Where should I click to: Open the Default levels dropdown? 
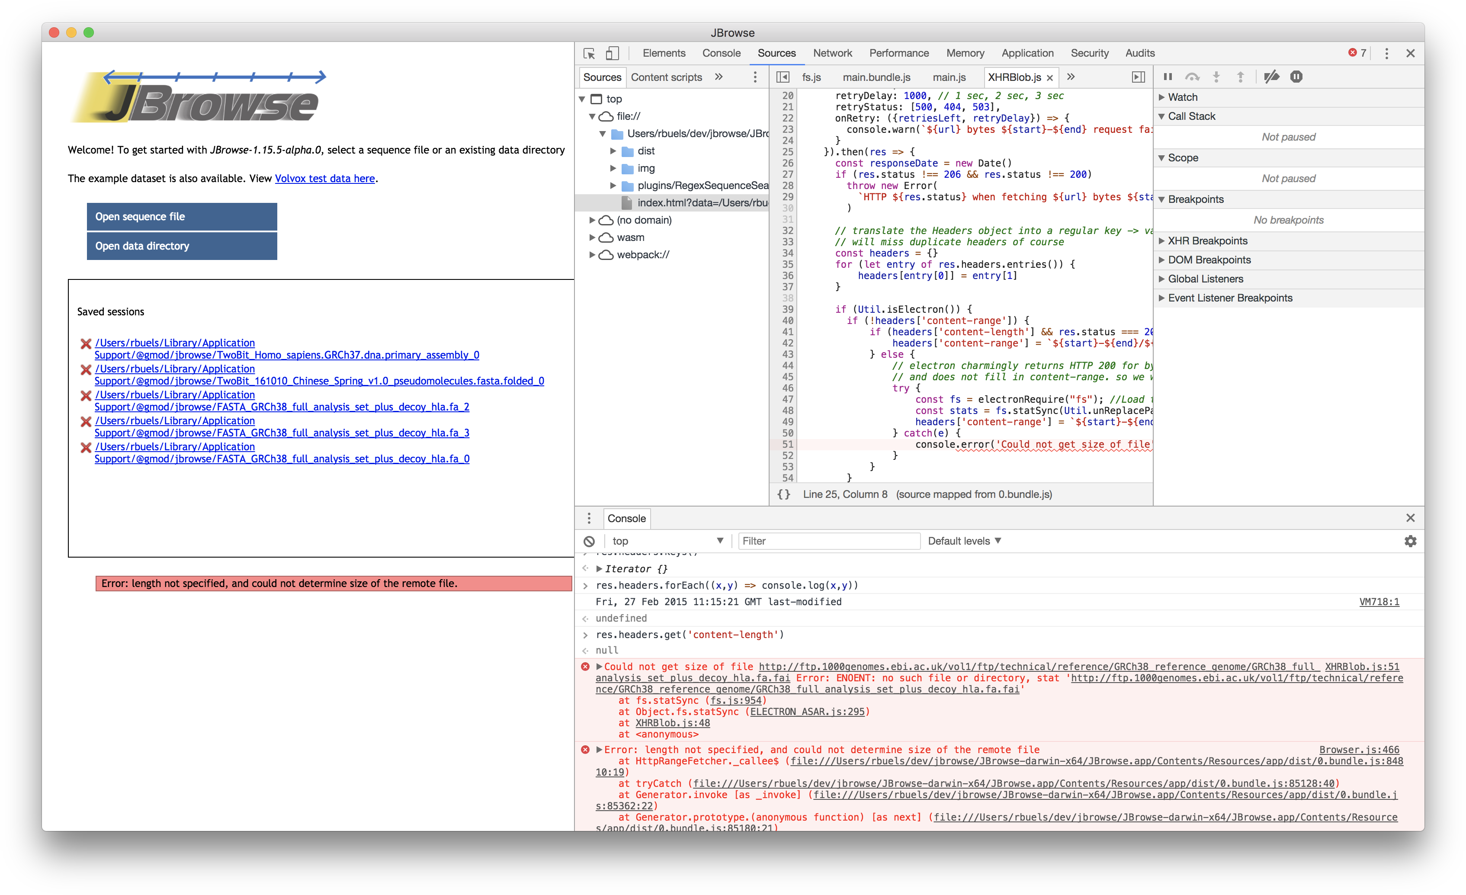[964, 542]
